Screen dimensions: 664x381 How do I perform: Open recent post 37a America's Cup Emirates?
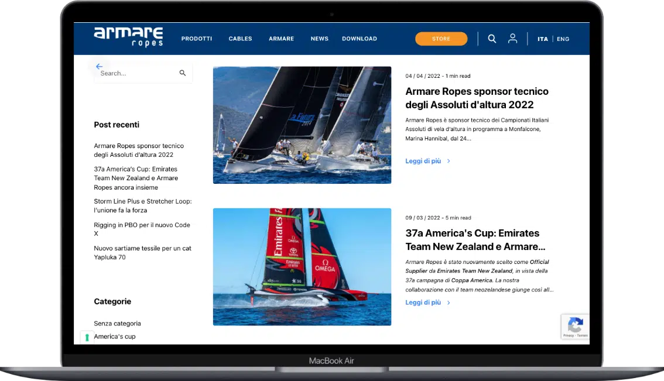tap(136, 179)
